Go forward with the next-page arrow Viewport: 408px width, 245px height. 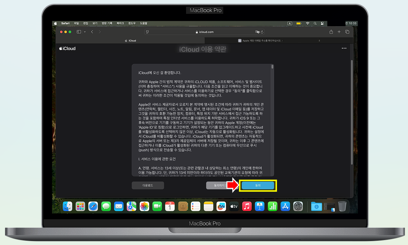[x=100, y=32]
